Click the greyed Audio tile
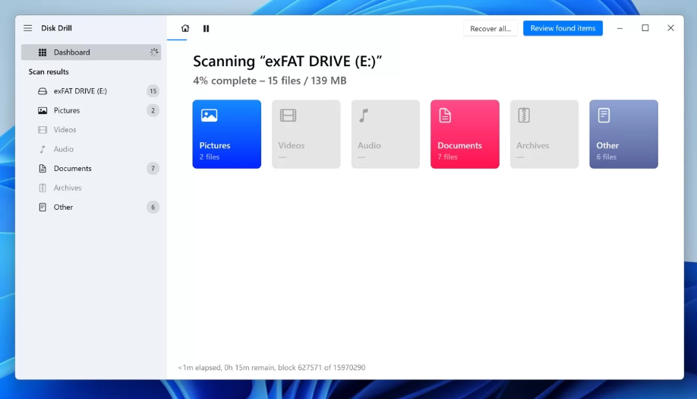This screenshot has width=697, height=399. pyautogui.click(x=385, y=134)
